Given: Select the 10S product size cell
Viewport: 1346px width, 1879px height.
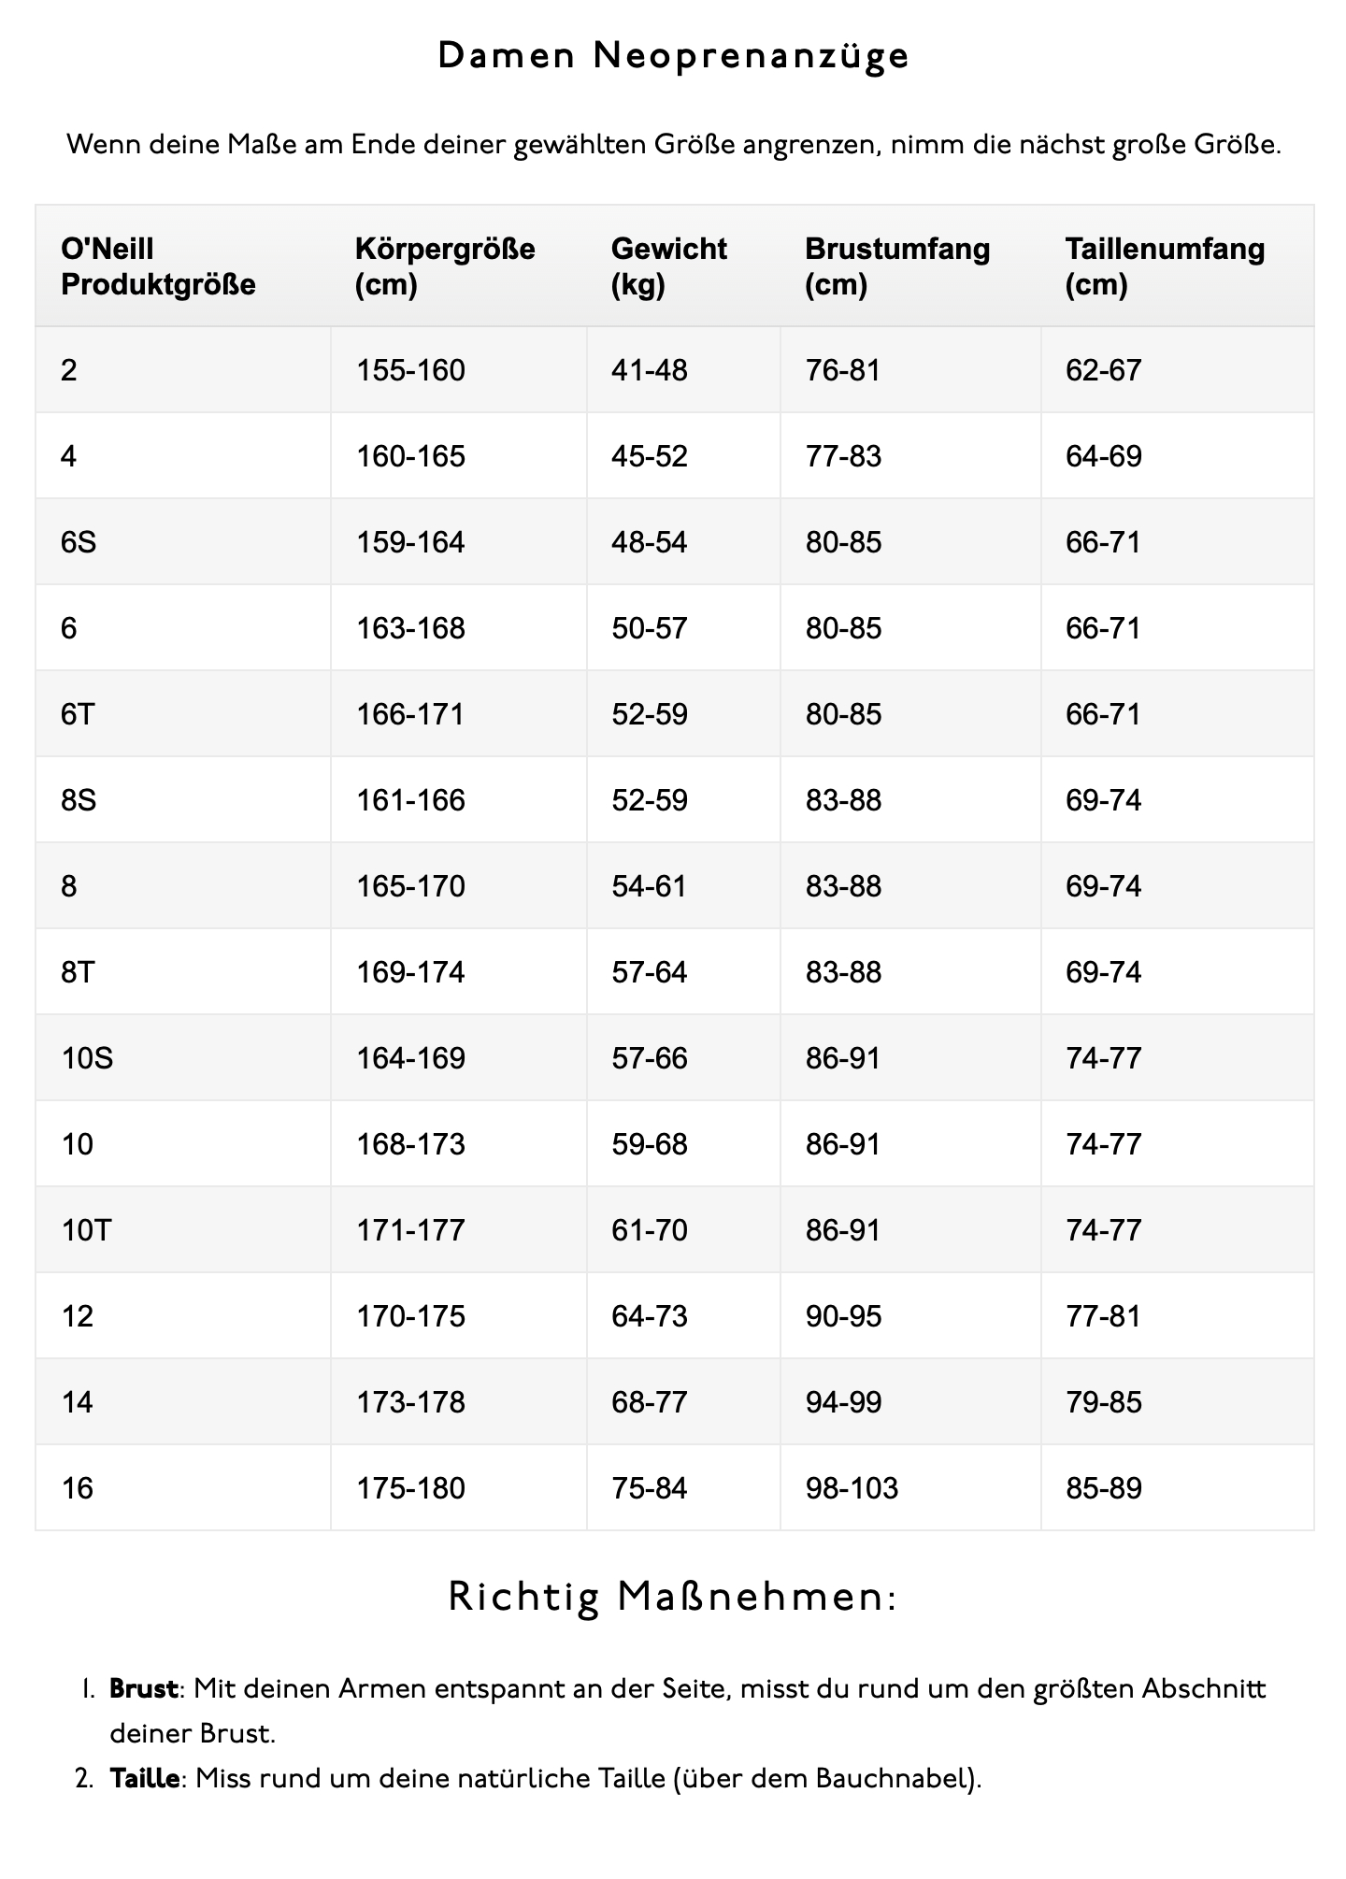Looking at the screenshot, I should (87, 1058).
